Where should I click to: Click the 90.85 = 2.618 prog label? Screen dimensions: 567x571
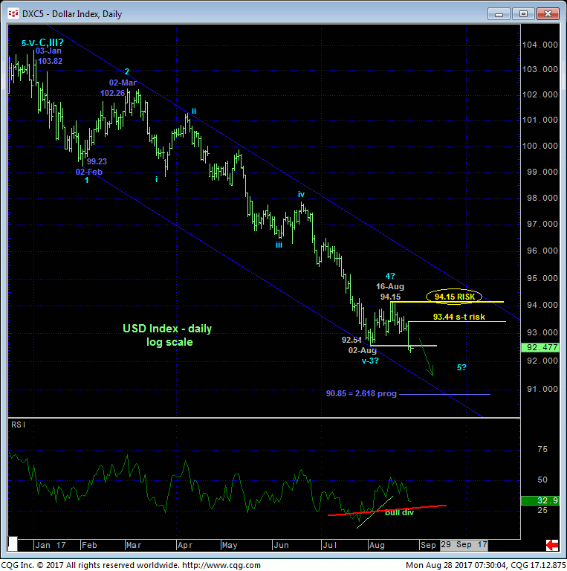point(360,393)
